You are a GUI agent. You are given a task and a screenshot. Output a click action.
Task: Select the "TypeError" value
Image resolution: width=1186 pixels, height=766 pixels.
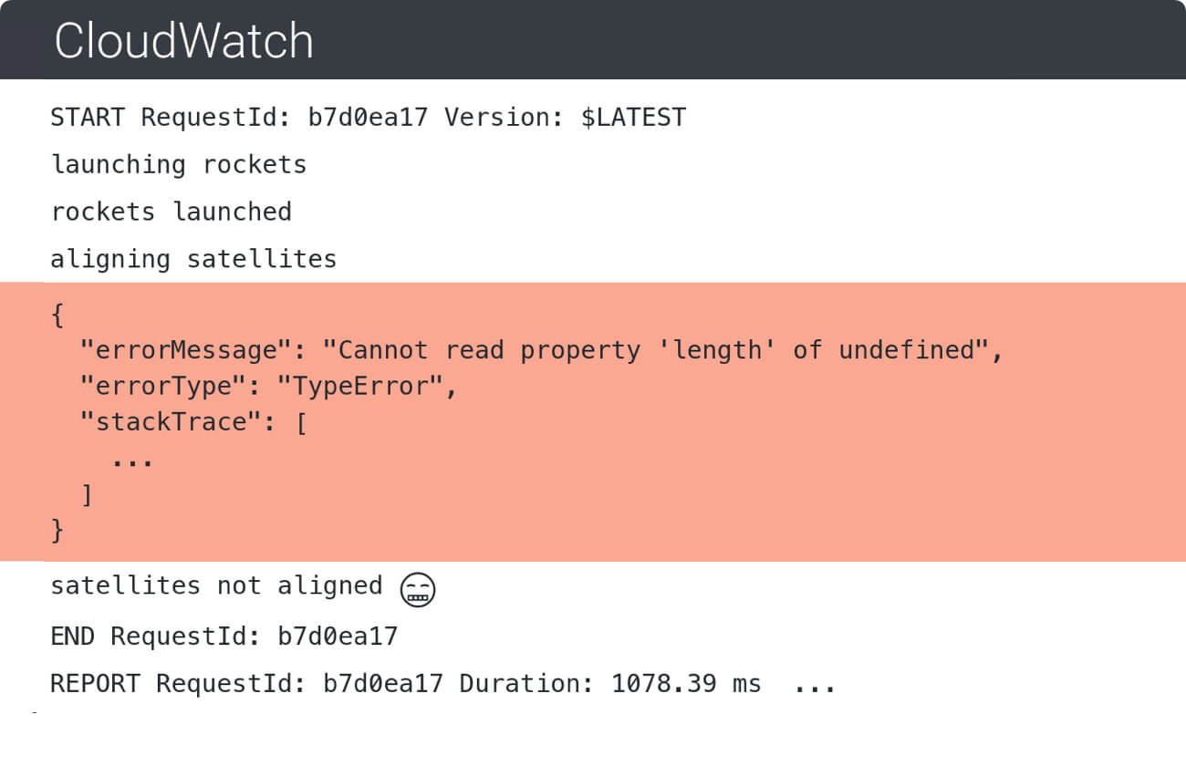366,387
